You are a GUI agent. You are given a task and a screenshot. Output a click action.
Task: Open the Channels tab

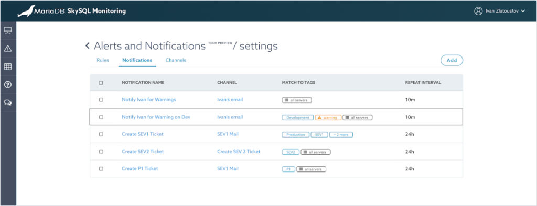point(176,60)
